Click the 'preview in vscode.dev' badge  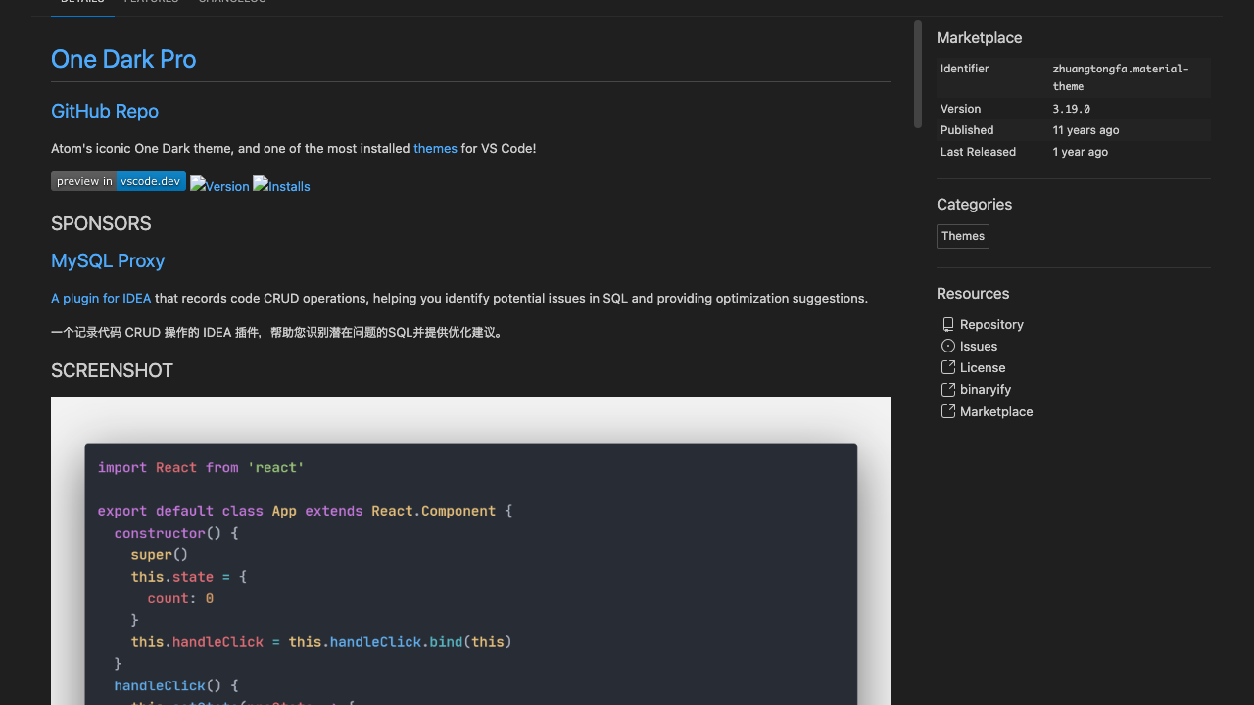119,181
